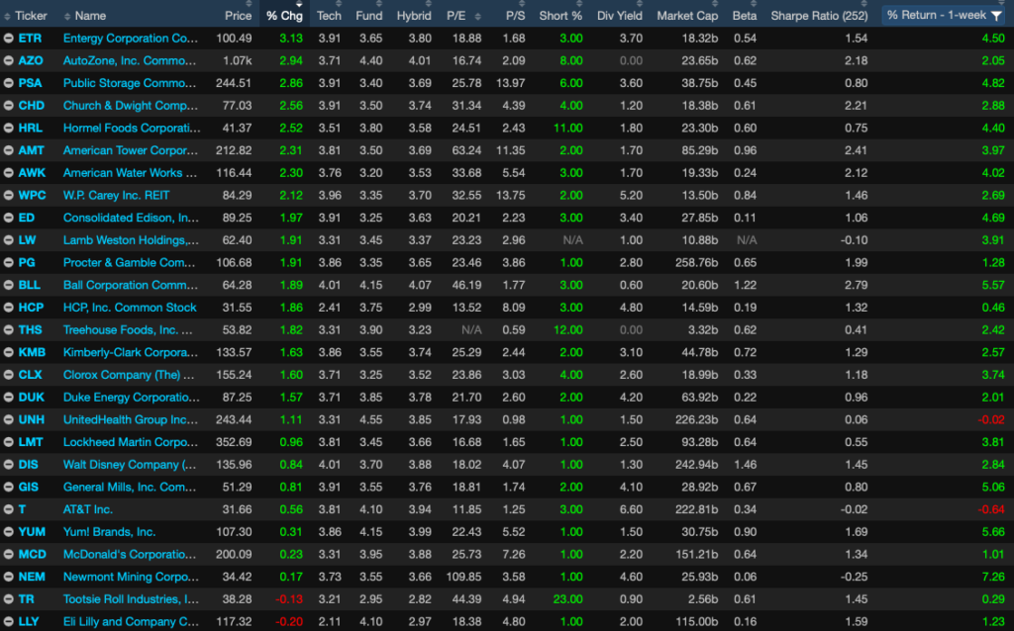Click the remove icon for HCP
The width and height of the screenshot is (1014, 631).
(x=8, y=308)
